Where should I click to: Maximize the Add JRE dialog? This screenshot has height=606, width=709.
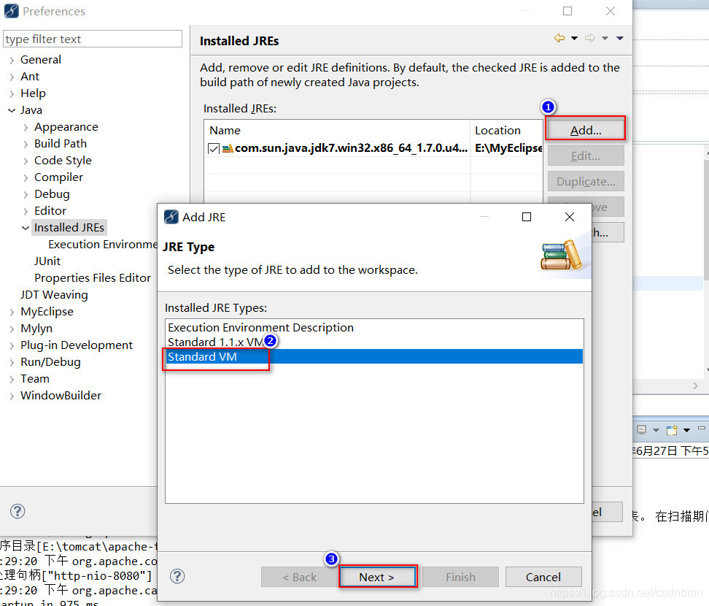coord(527,218)
